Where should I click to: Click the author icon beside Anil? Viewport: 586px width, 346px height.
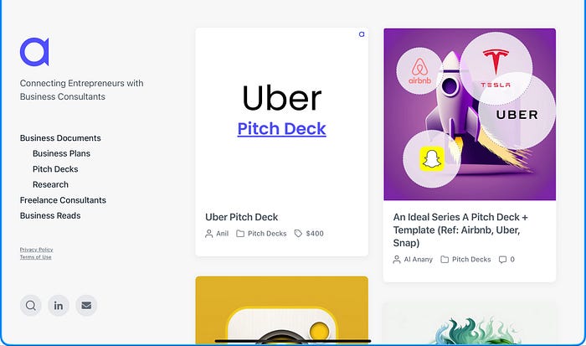(x=209, y=234)
